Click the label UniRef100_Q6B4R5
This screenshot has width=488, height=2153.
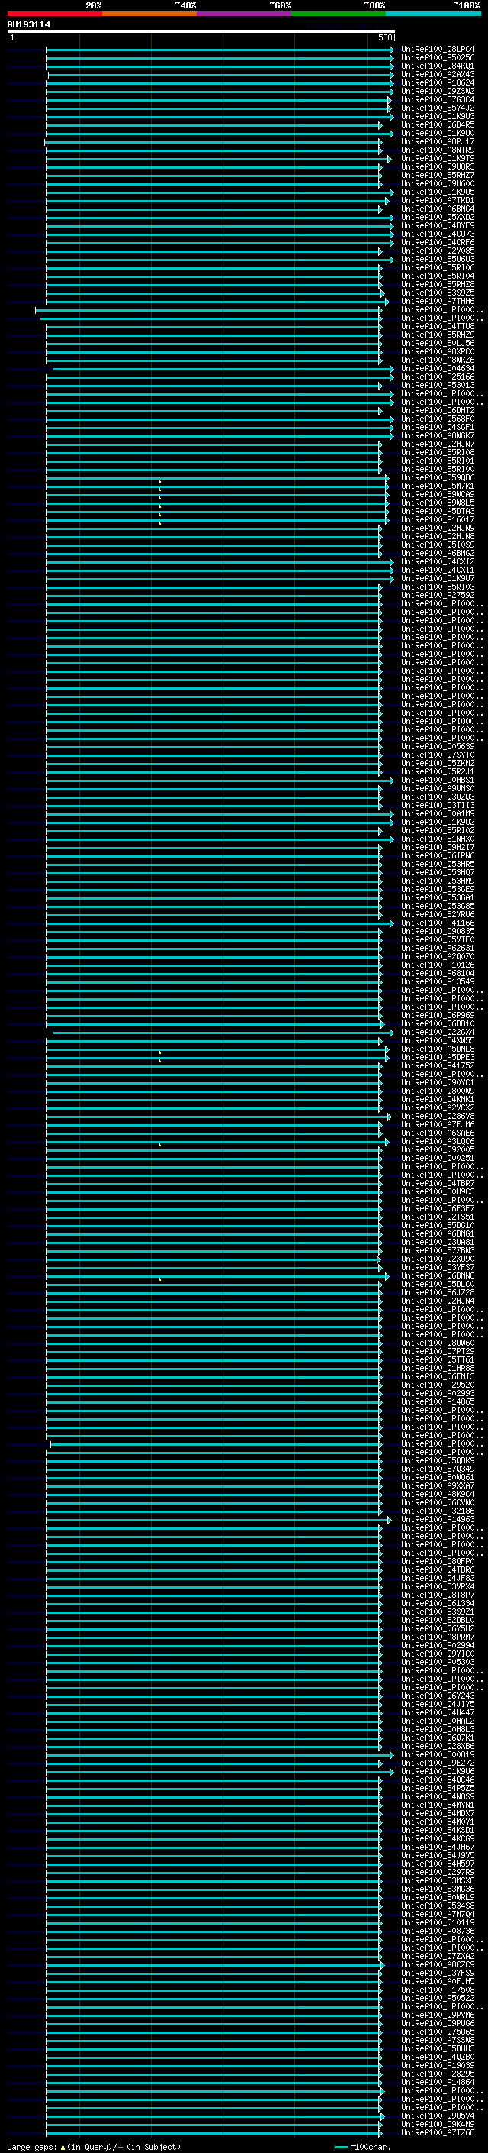pos(437,124)
